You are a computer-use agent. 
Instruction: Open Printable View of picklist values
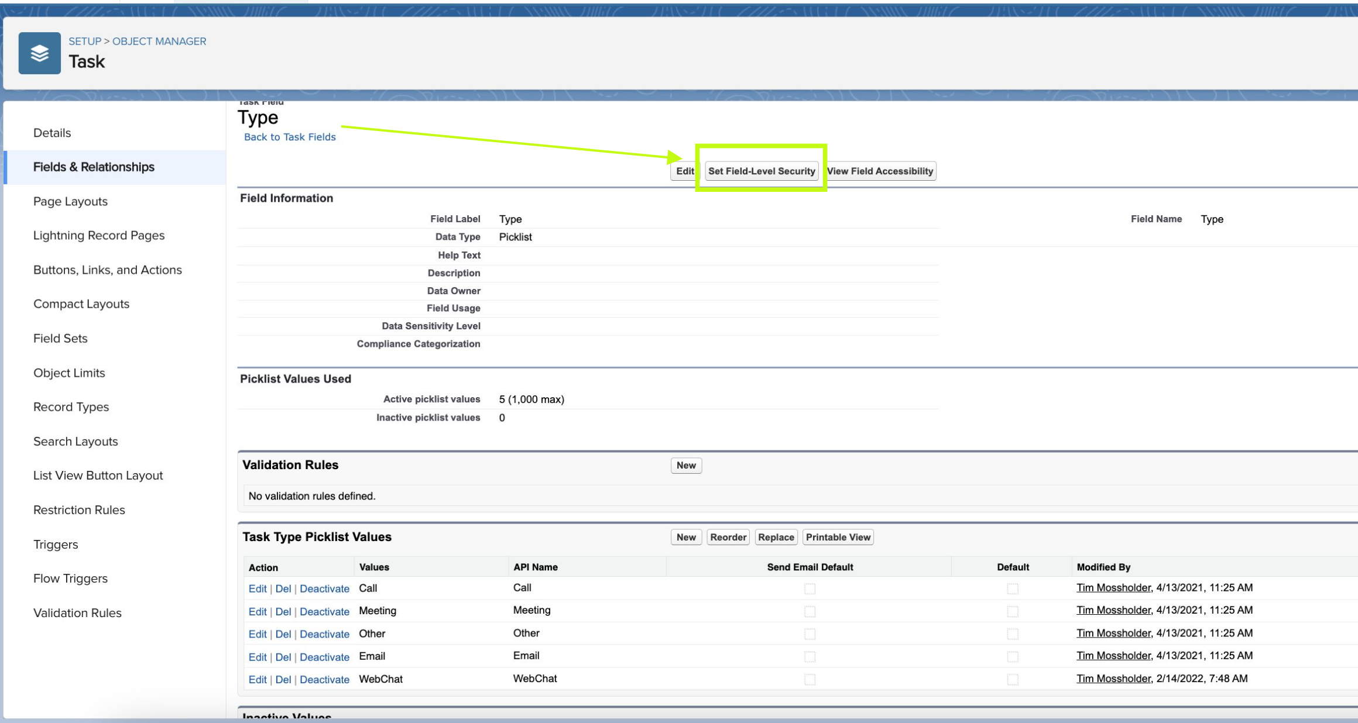coord(838,536)
